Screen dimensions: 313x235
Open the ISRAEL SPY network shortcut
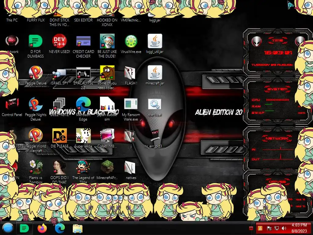(59, 73)
